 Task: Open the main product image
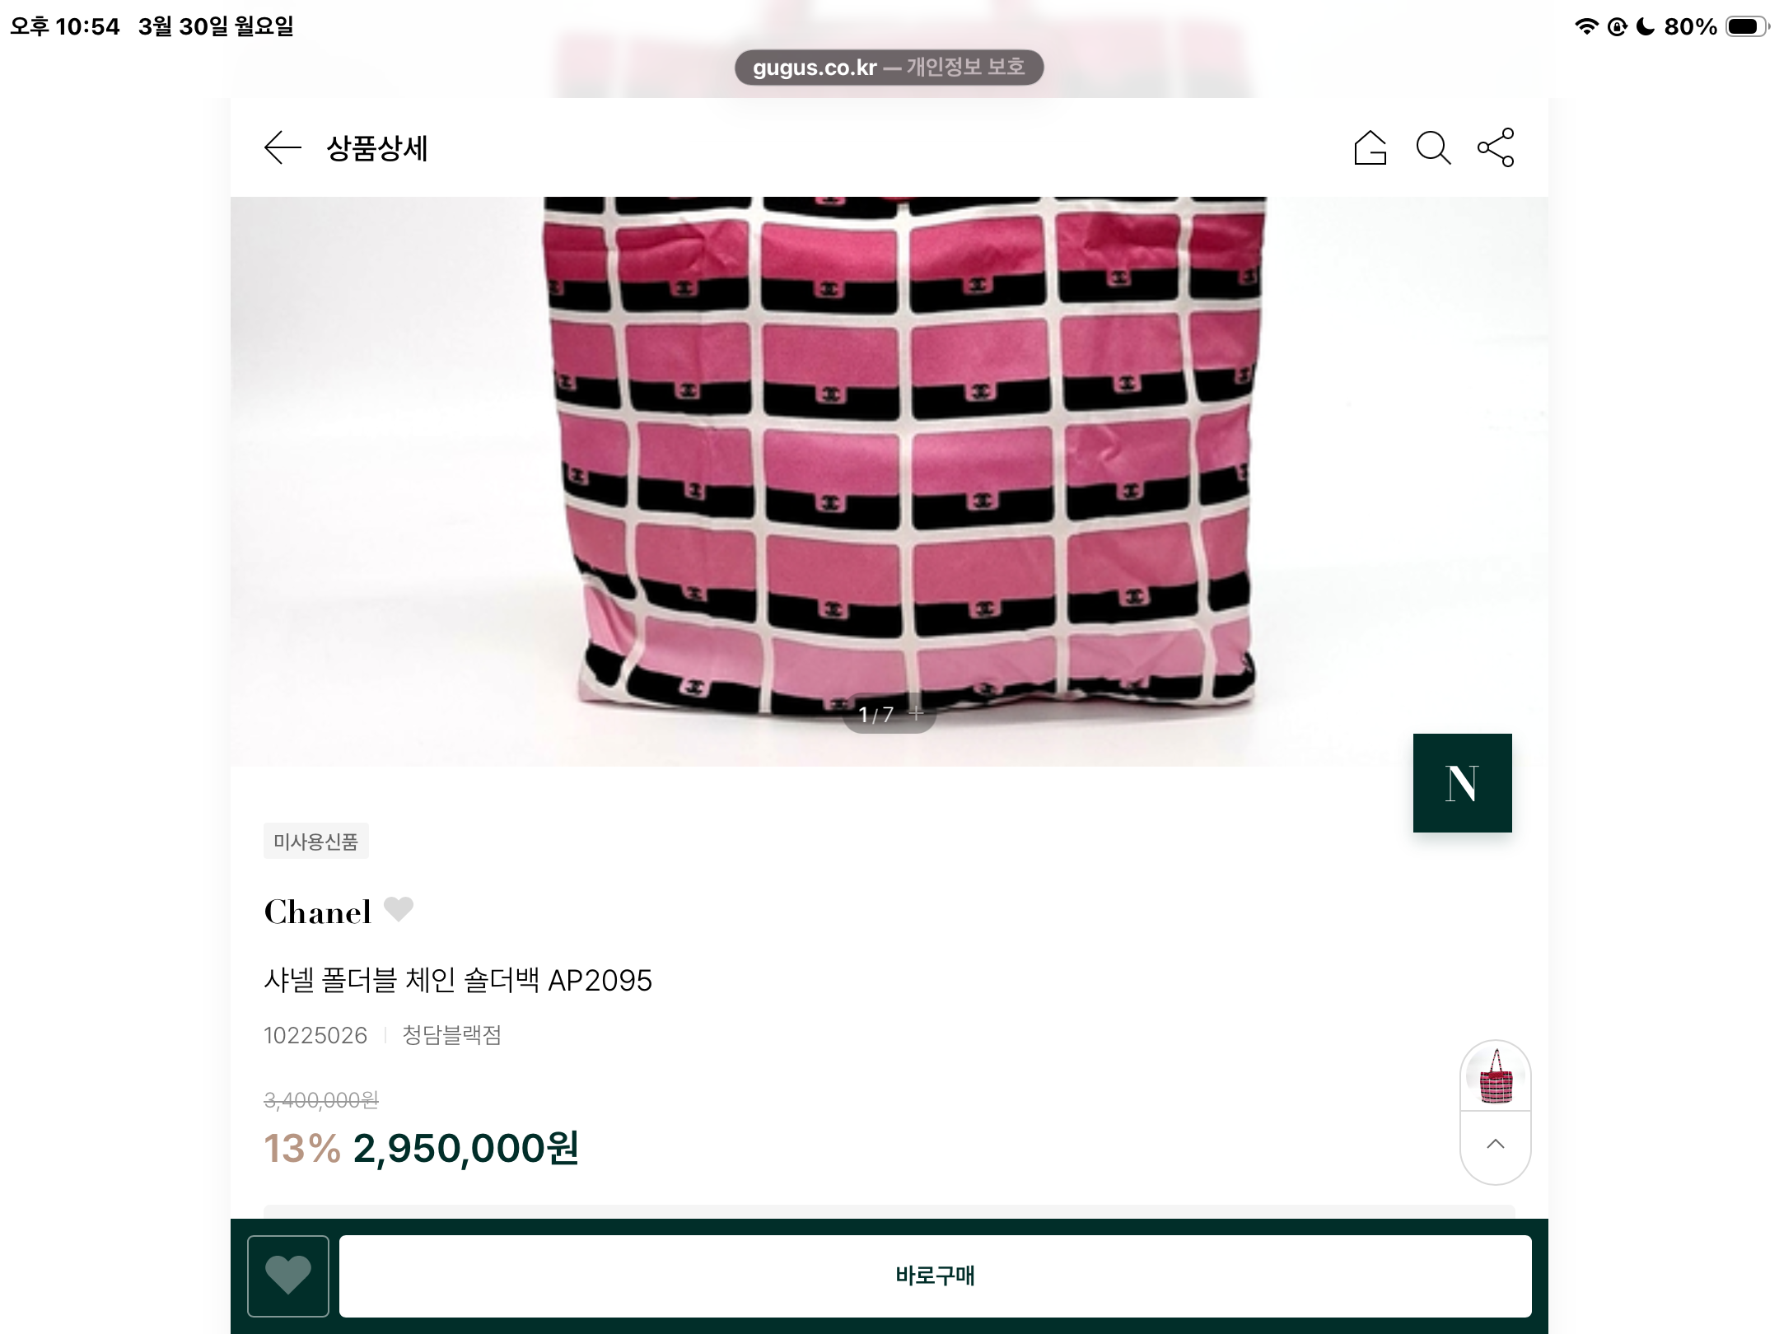(x=889, y=481)
